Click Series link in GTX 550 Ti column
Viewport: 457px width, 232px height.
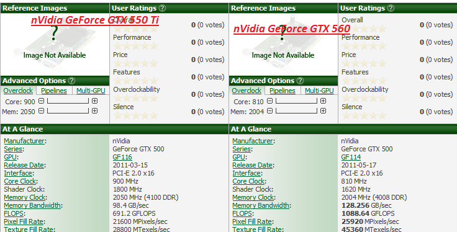click(x=13, y=149)
